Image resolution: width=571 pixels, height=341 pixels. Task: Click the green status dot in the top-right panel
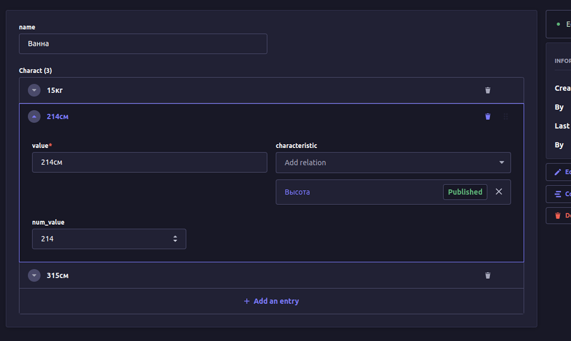click(x=559, y=24)
